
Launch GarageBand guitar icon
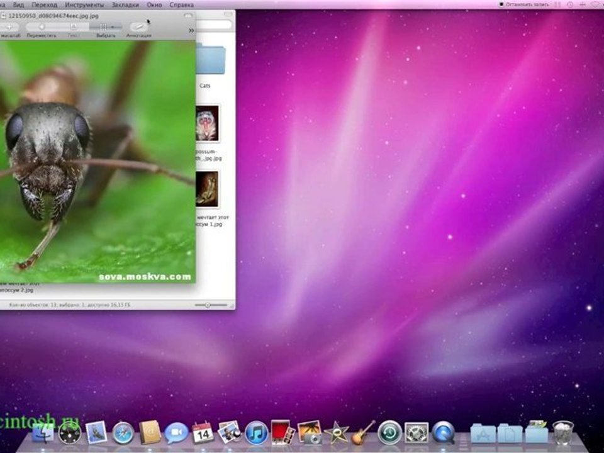coord(363,432)
